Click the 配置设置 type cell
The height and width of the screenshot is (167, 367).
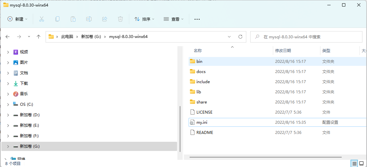[330, 122]
